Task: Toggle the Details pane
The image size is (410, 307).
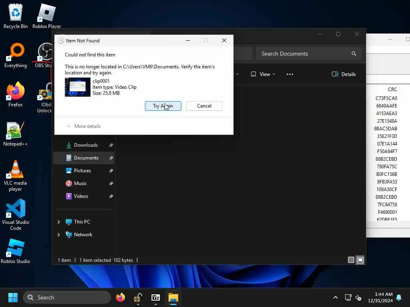Action: (344, 74)
